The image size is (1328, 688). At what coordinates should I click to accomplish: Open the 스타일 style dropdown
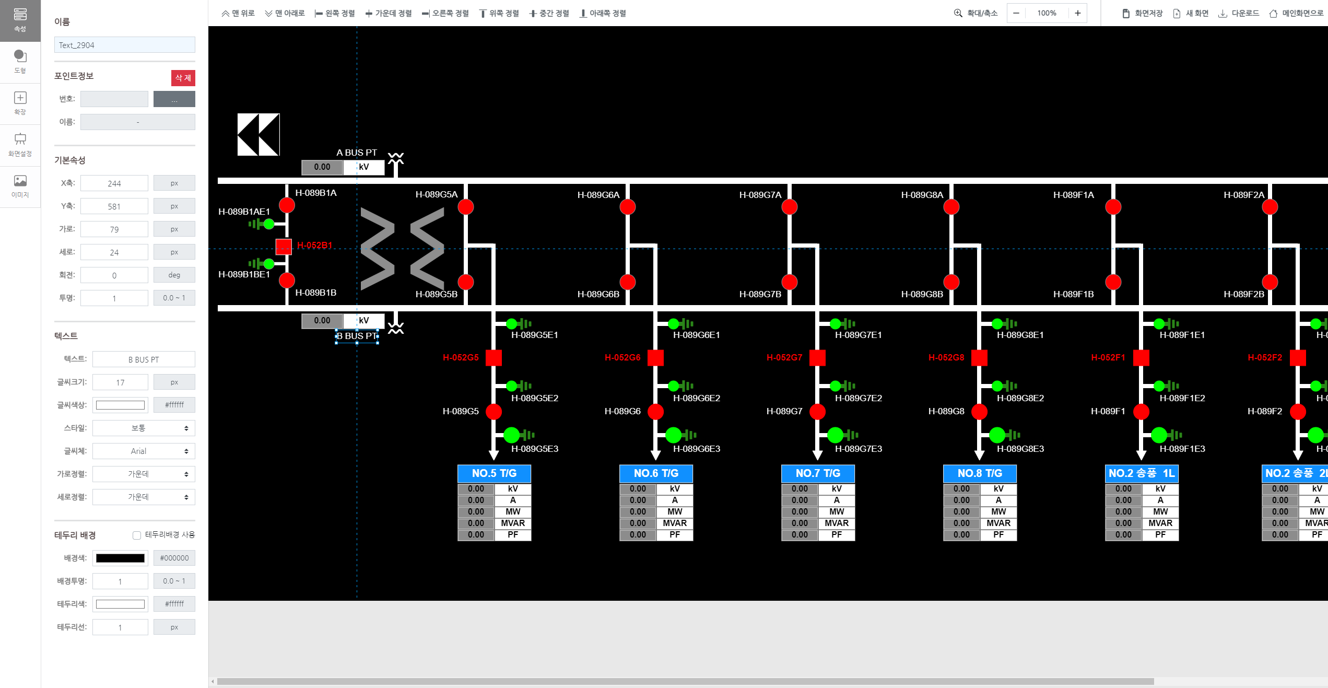pos(143,428)
